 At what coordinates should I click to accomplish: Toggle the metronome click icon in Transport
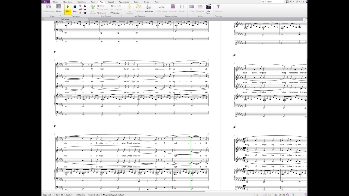[x=85, y=6]
